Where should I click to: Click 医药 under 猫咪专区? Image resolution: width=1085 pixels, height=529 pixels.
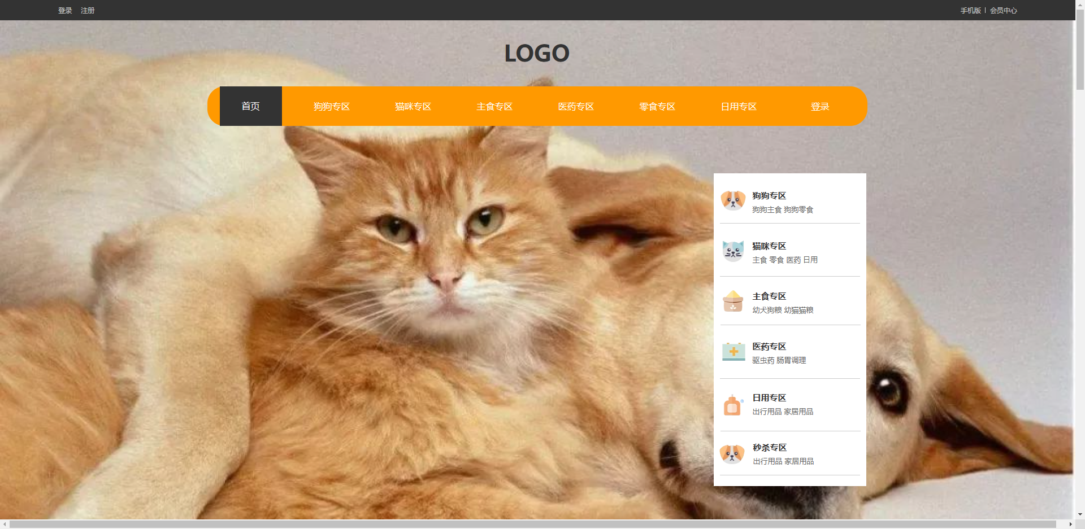tap(793, 260)
